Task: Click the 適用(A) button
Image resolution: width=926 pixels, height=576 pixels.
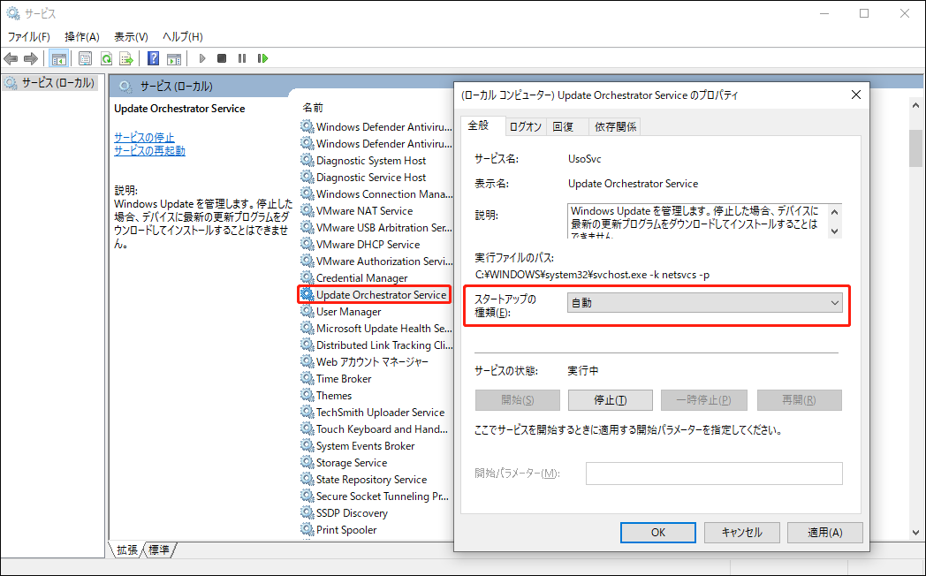Action: tap(825, 533)
